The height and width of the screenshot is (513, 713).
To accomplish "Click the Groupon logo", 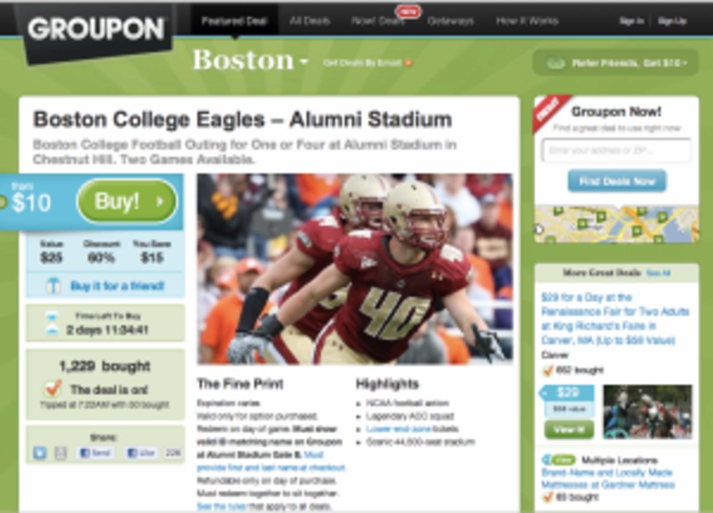I will coord(96,30).
